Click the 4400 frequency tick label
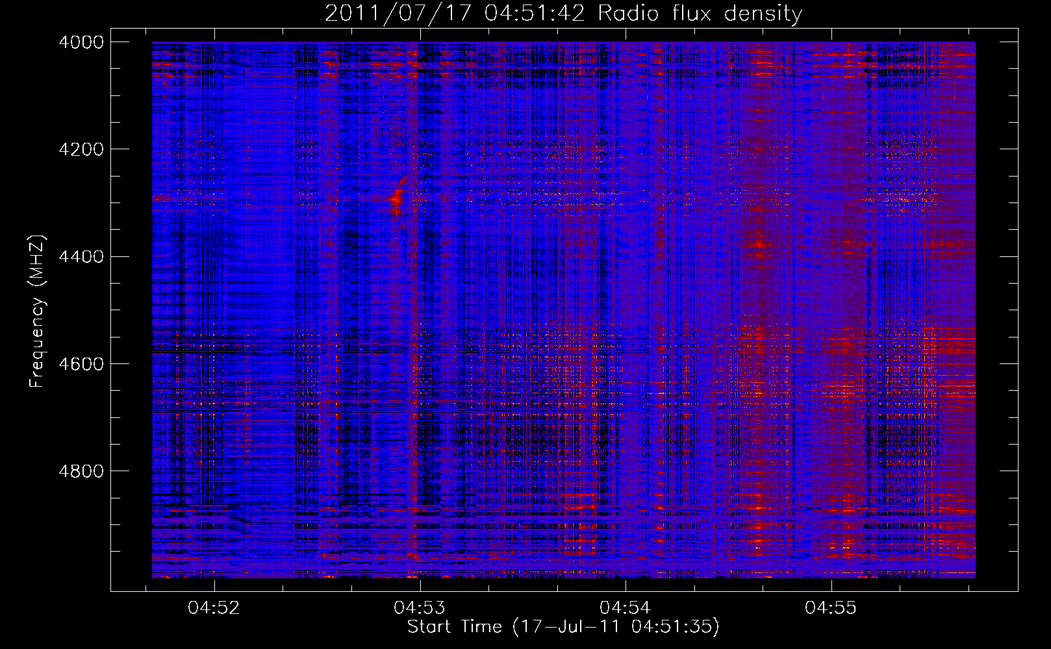The image size is (1051, 649). [81, 256]
